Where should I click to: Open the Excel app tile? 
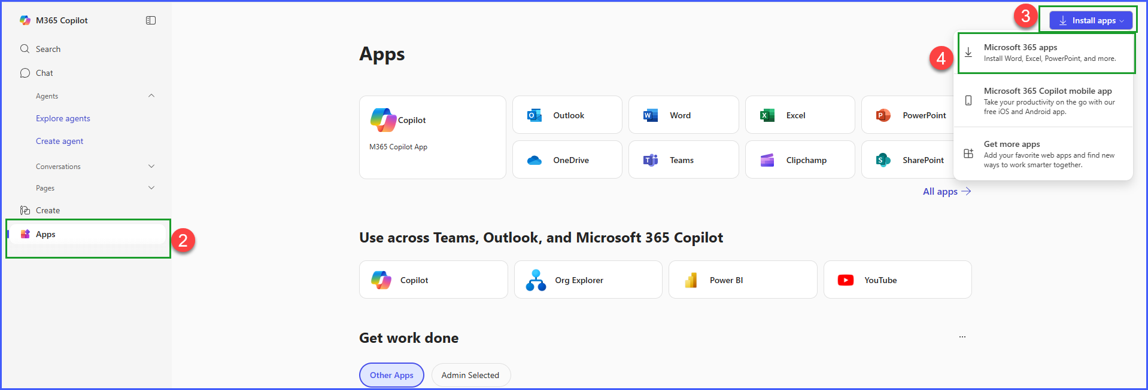click(x=800, y=115)
